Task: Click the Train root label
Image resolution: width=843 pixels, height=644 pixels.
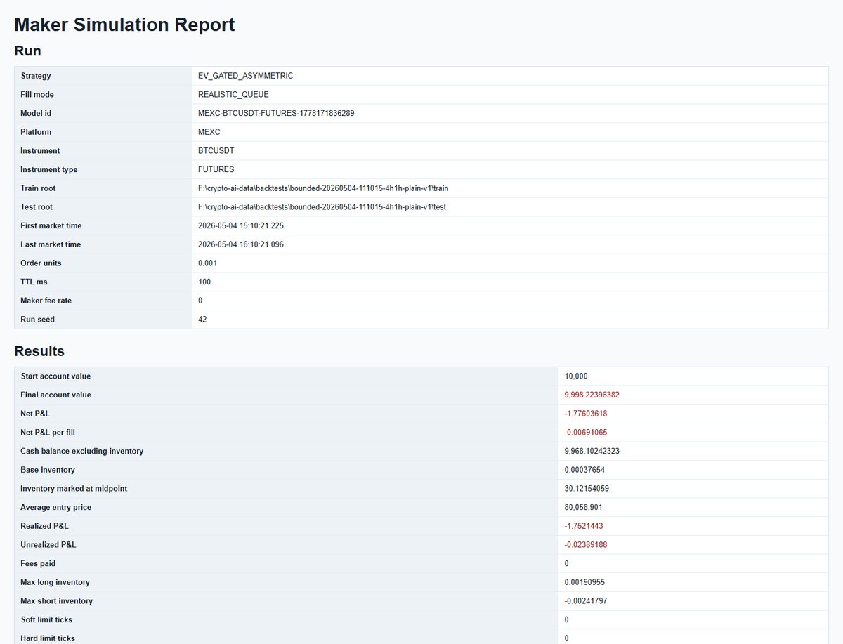Action: pyautogui.click(x=38, y=188)
